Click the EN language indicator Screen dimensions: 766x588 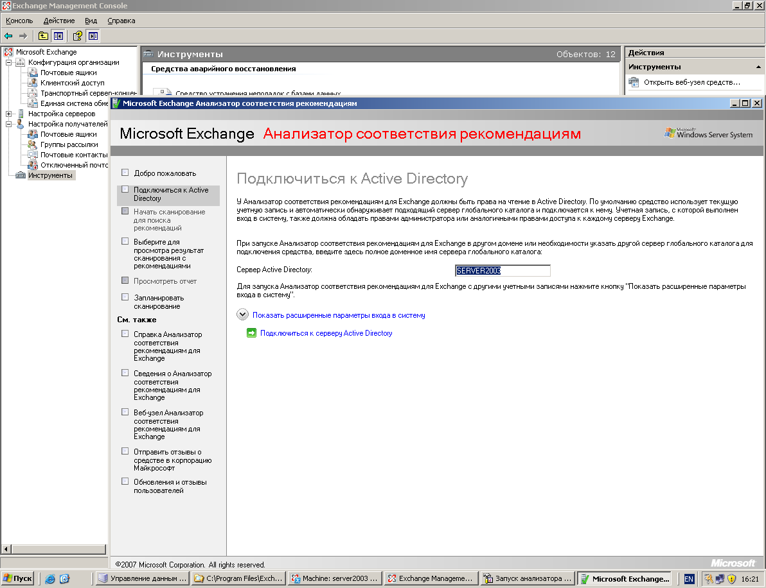[x=689, y=579]
